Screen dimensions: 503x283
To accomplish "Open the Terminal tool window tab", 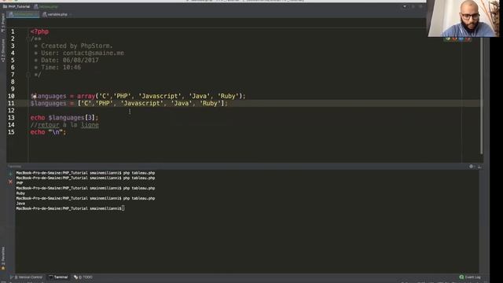I will [58, 277].
